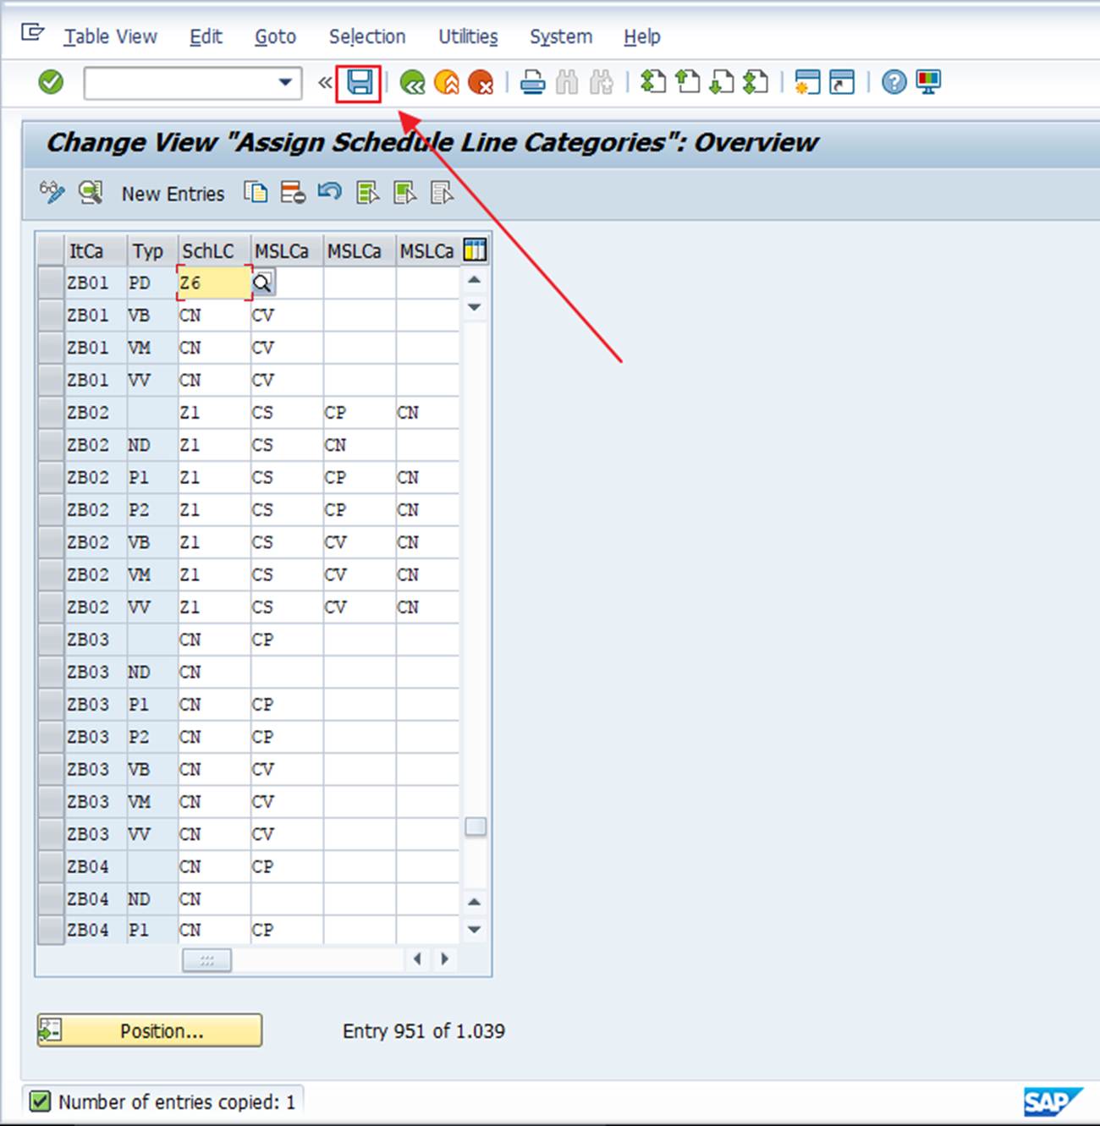Click the Previous Page icon

pyautogui.click(x=687, y=82)
